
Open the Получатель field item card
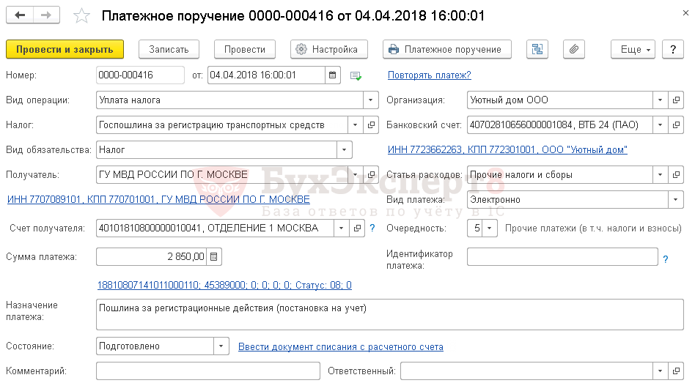click(x=371, y=175)
